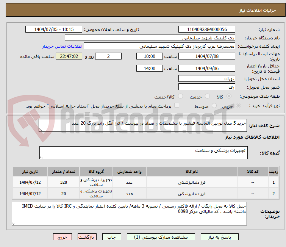Image resolution: width=286 pixels, height=247 pixels.
Task: Click the buyer notes text area
Action: pyautogui.click(x=130, y=214)
